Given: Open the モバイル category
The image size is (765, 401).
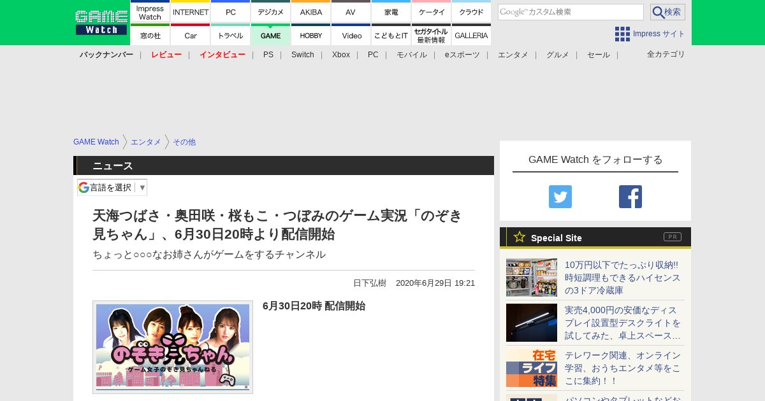Looking at the screenshot, I should click(412, 55).
